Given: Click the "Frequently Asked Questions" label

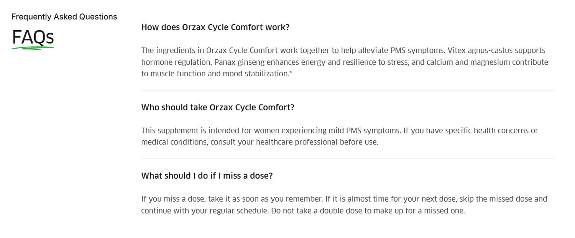Looking at the screenshot, I should (64, 17).
